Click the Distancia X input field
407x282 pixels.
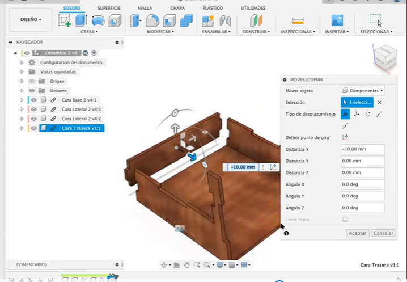pos(363,149)
